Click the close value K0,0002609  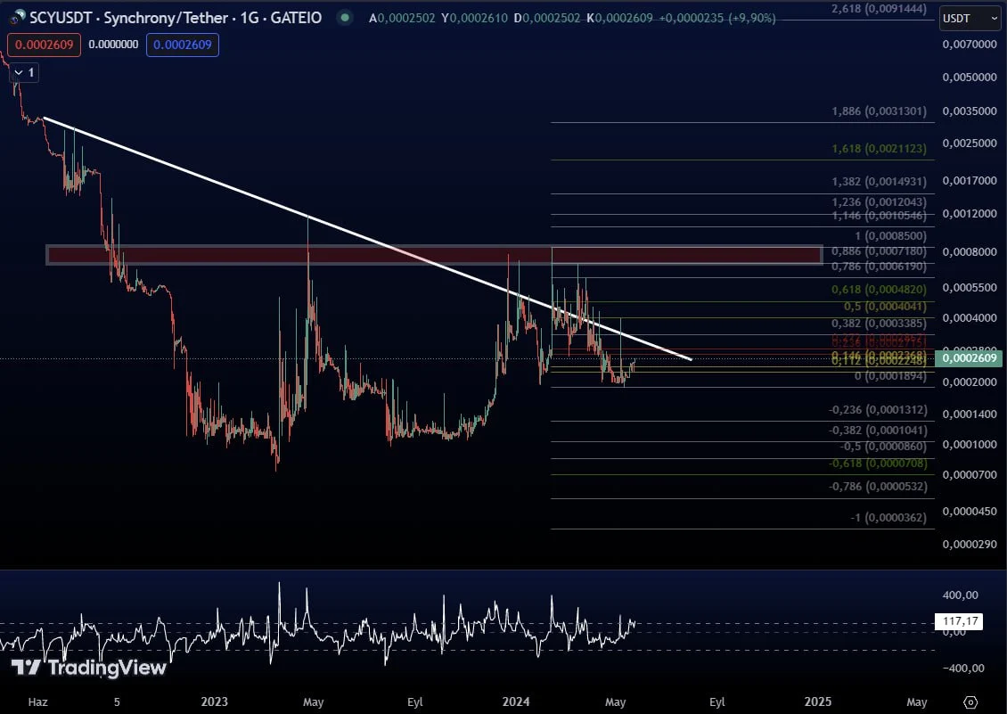coord(619,18)
